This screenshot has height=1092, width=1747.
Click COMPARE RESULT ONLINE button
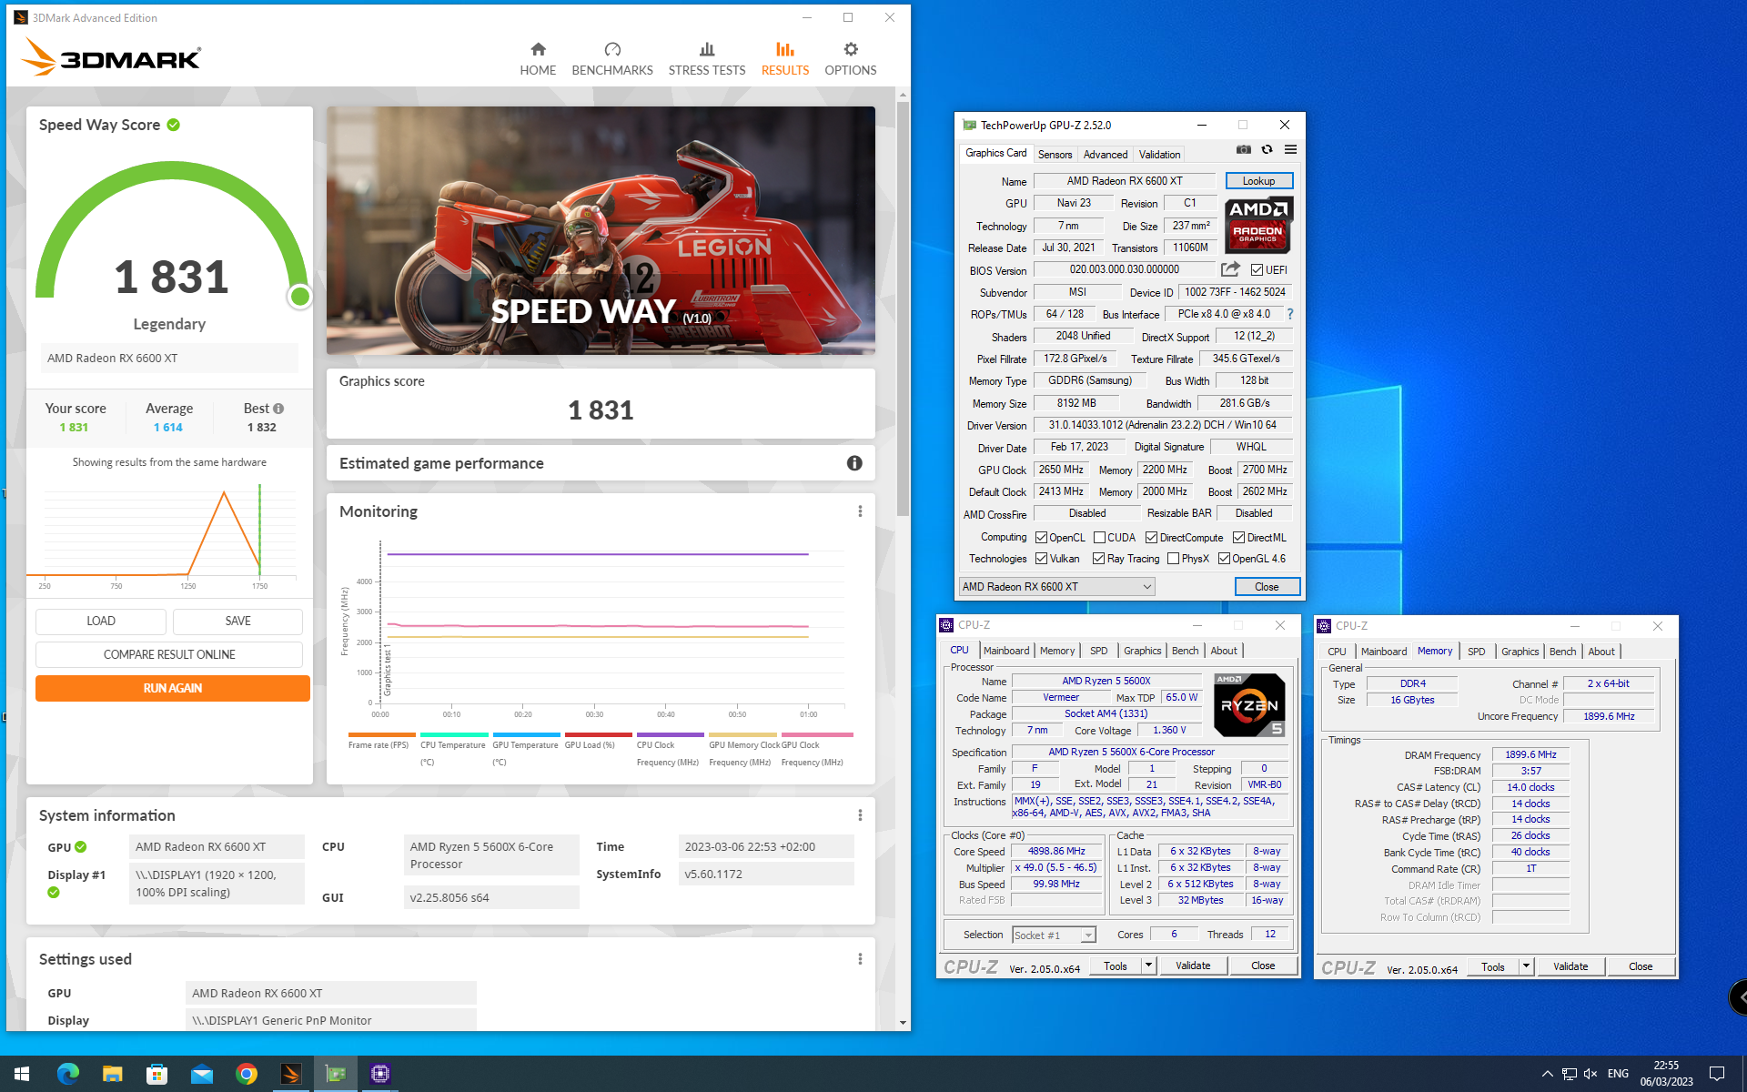click(169, 654)
